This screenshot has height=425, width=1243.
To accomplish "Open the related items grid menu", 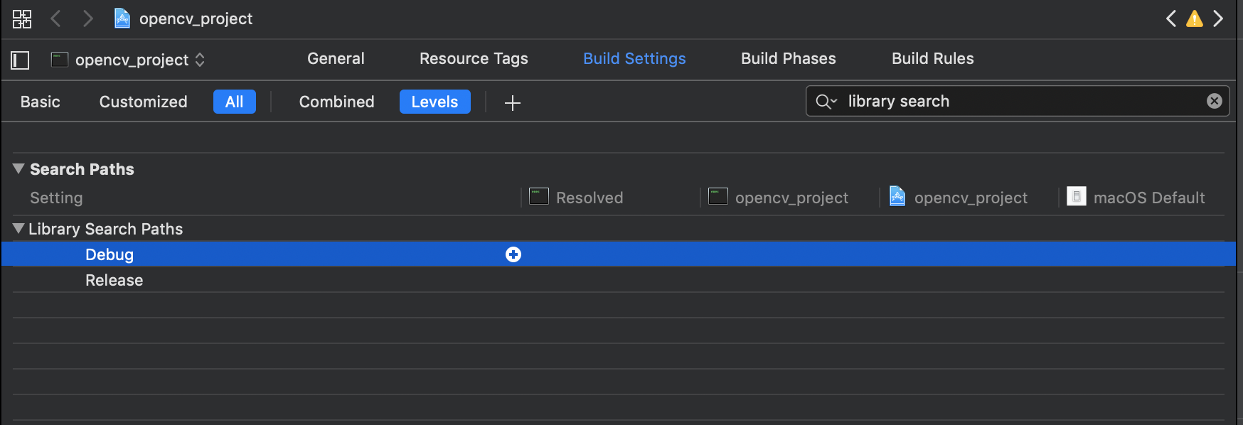I will click(22, 19).
